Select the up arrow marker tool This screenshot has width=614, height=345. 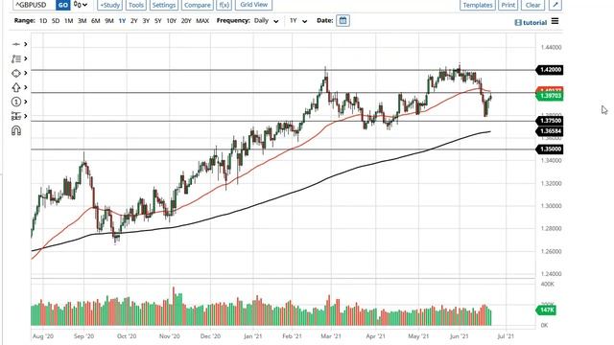click(x=16, y=87)
